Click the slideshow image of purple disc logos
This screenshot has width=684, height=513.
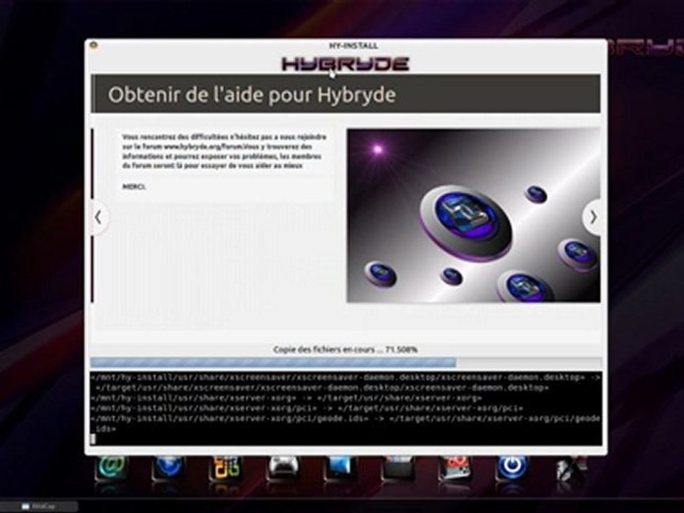point(473,215)
